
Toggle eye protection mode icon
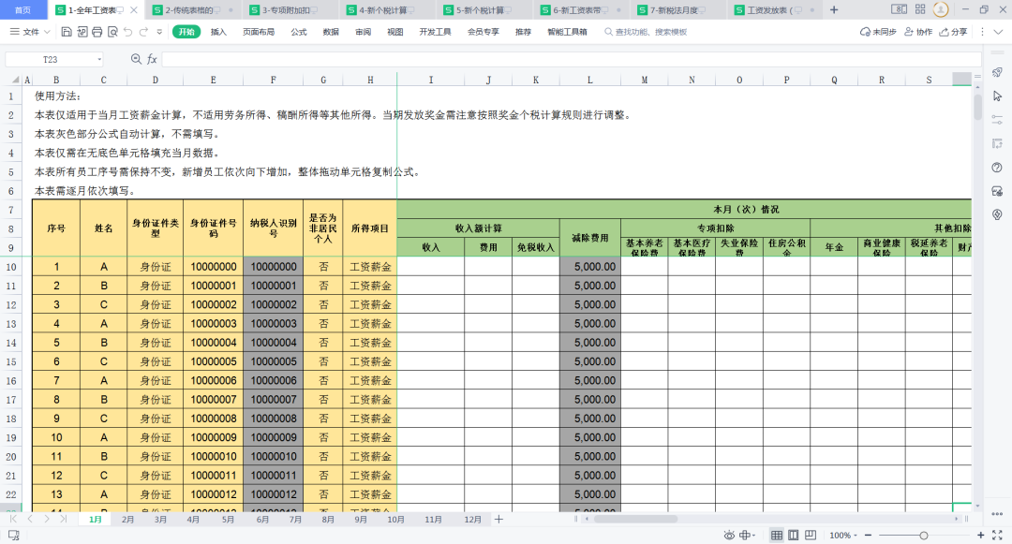(x=729, y=535)
